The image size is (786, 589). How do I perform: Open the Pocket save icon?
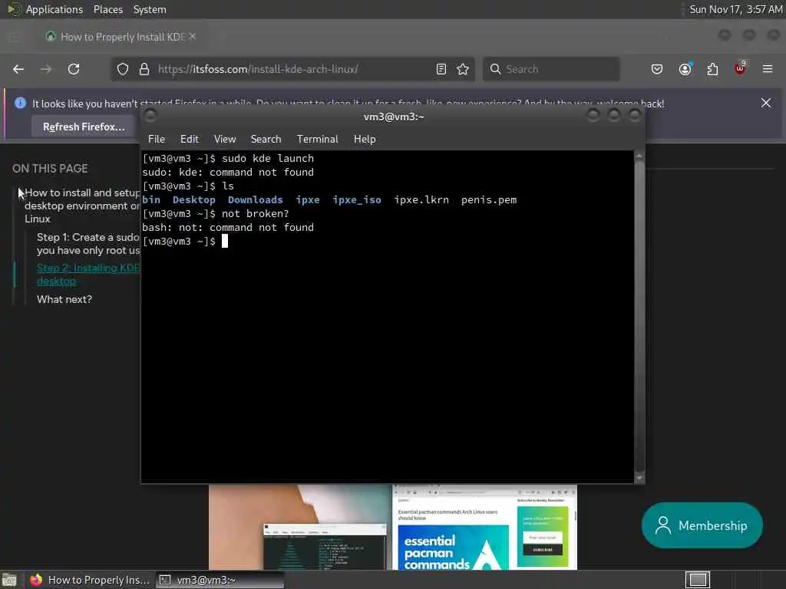(657, 69)
